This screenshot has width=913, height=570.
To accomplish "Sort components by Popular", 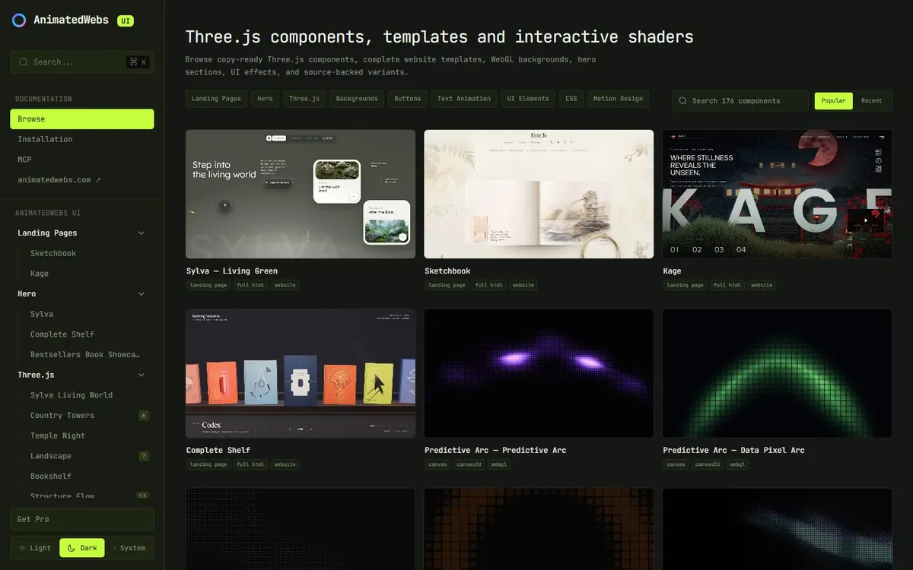I will 833,101.
